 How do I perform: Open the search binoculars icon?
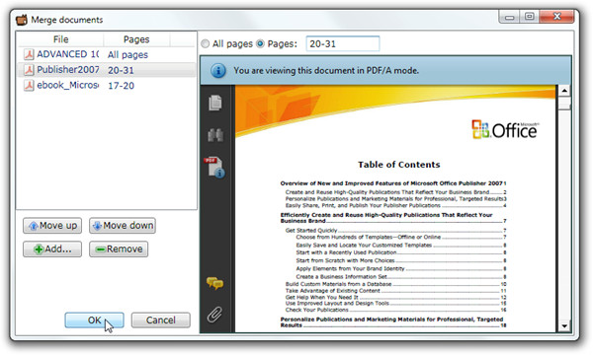click(215, 135)
